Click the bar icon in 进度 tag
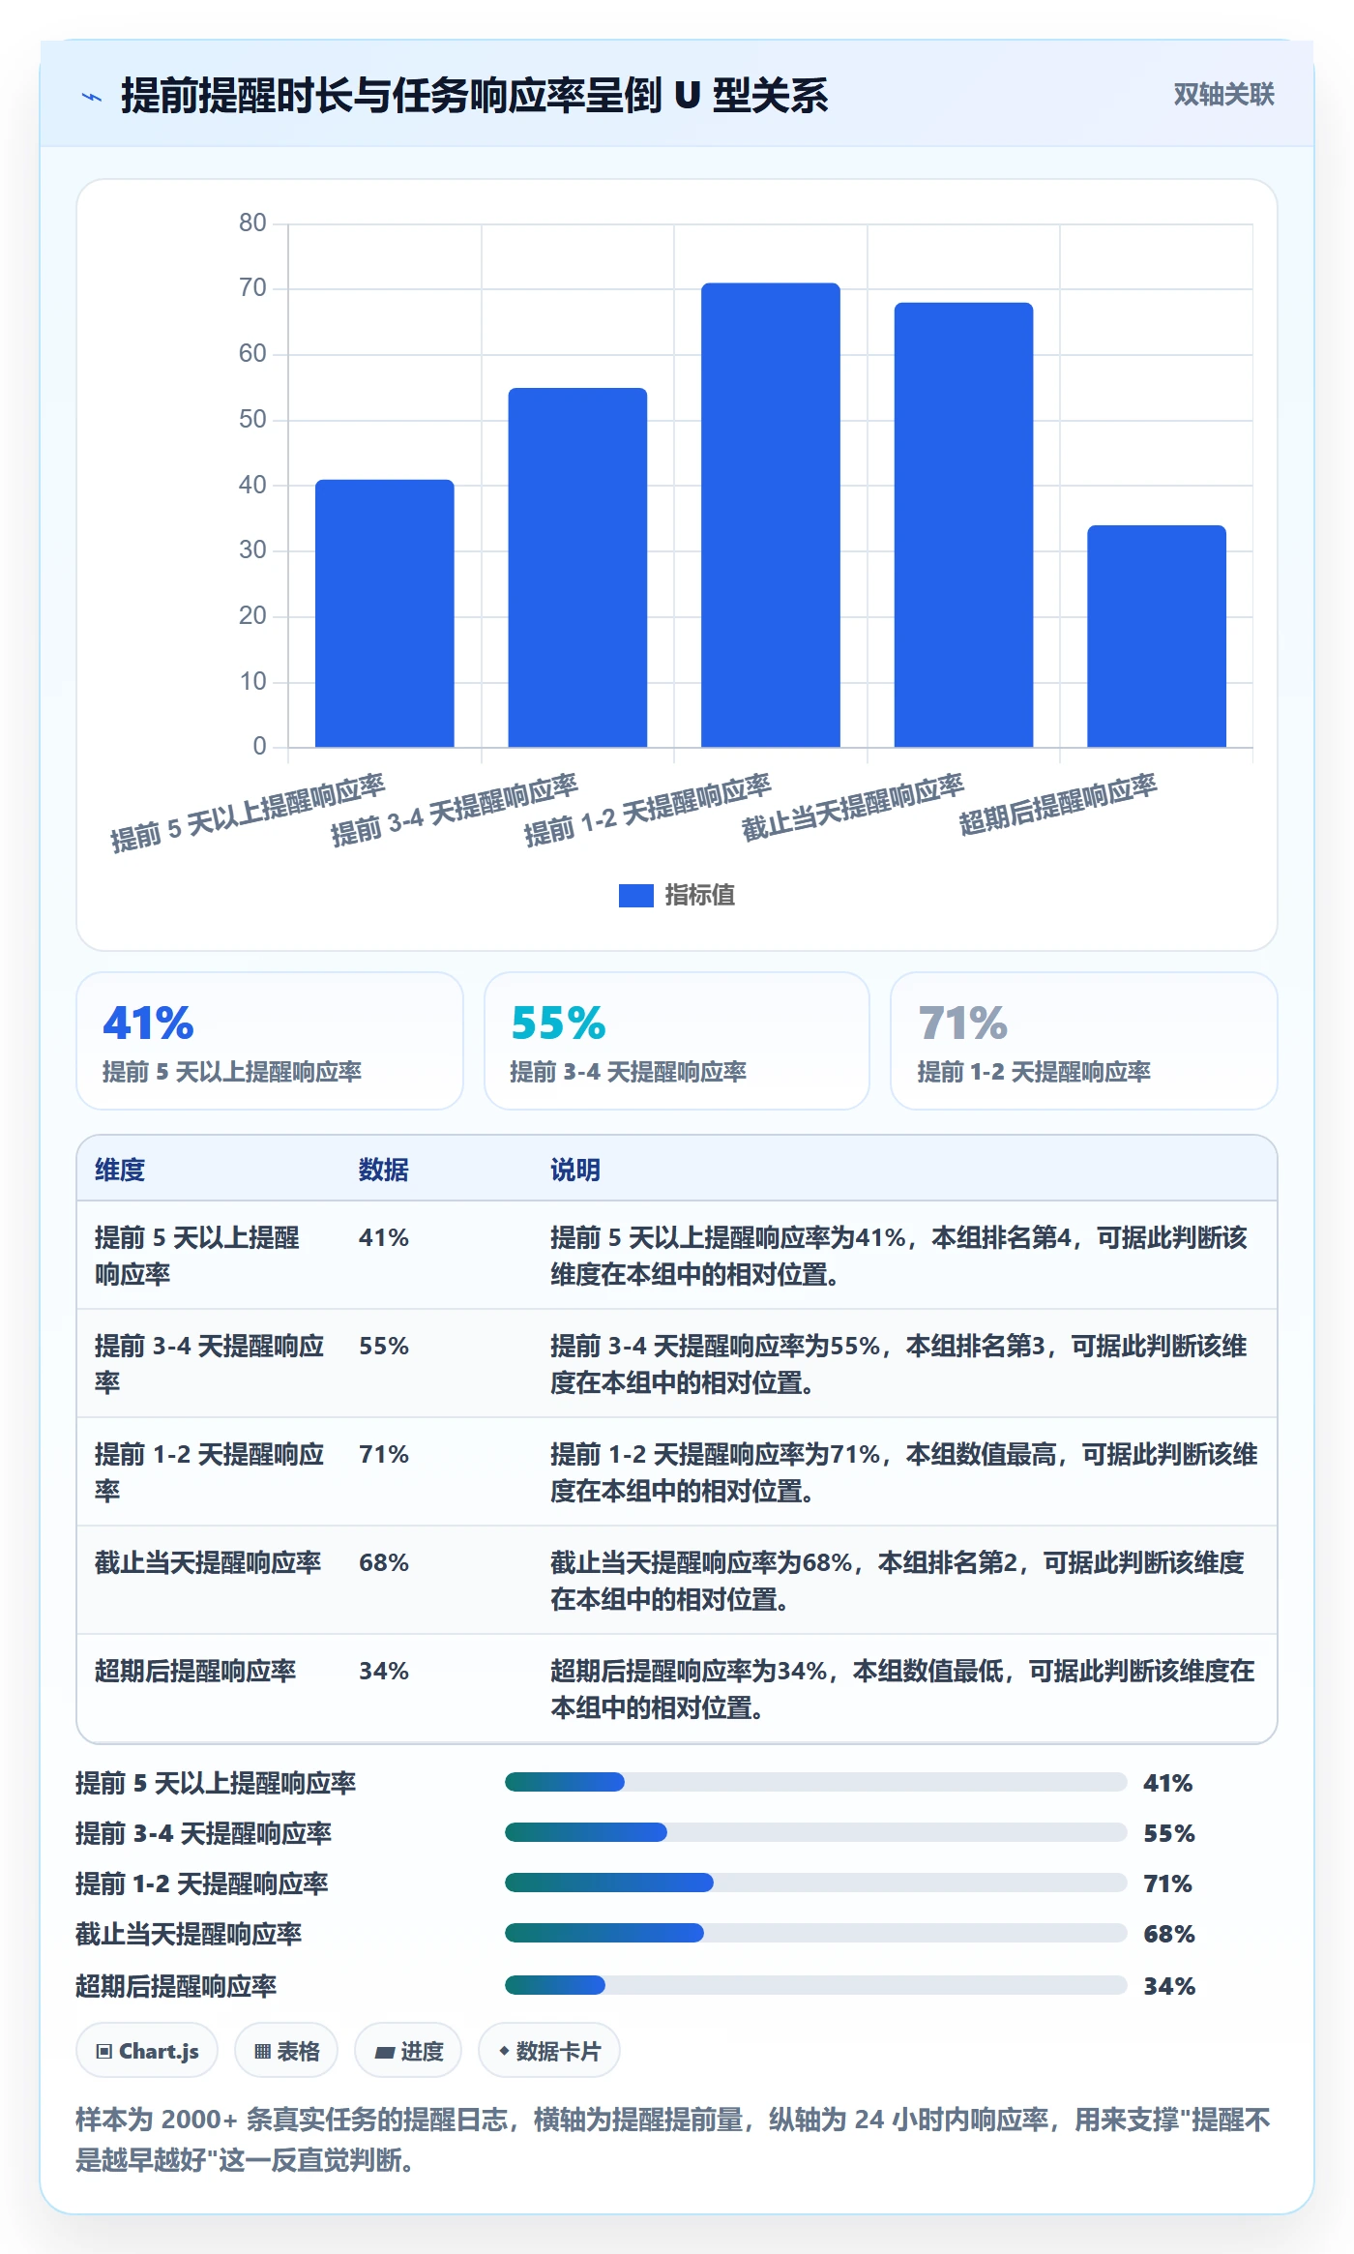The height and width of the screenshot is (2254, 1354). pyautogui.click(x=384, y=2052)
